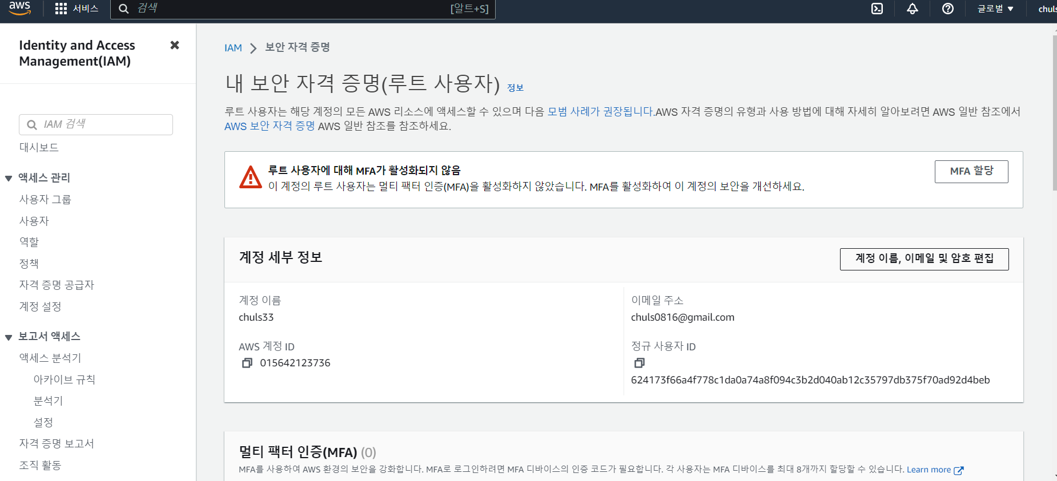
Task: Open 액세스 분석기 in the sidebar
Action: click(50, 358)
